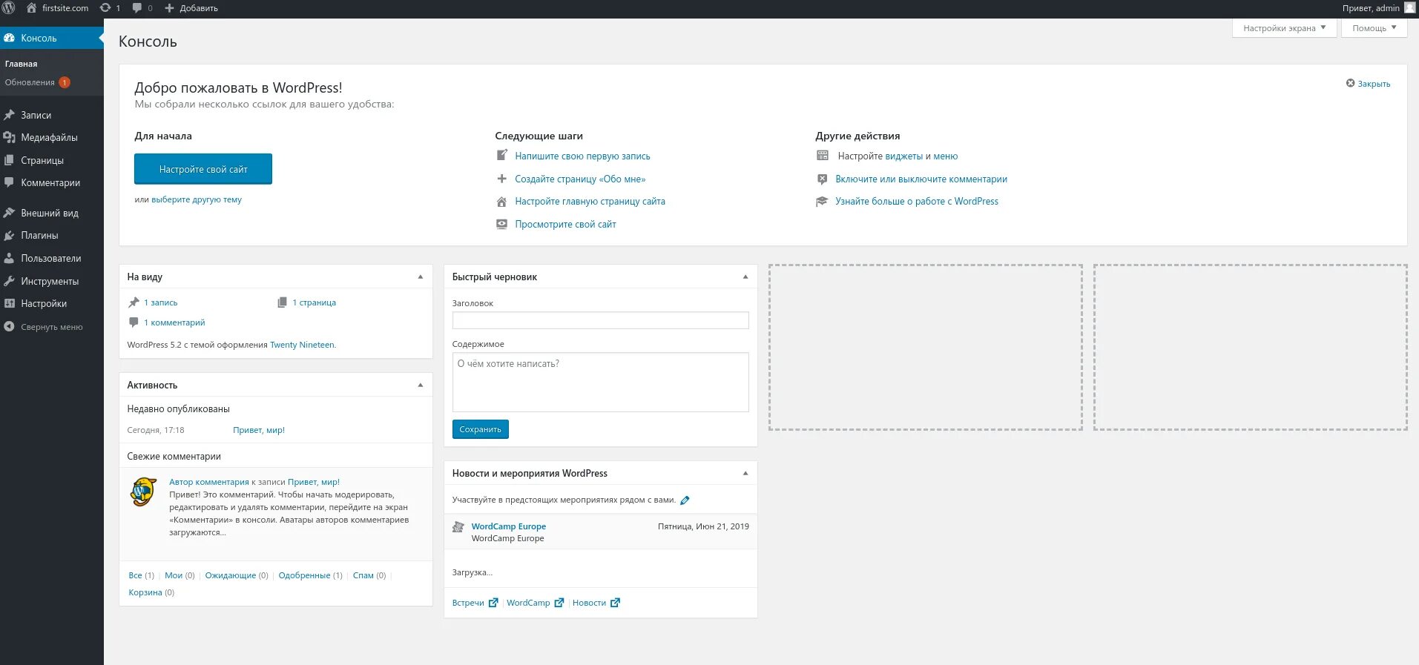Open Настройте главную страницу сайта link
Image resolution: width=1419 pixels, height=665 pixels.
(x=590, y=202)
